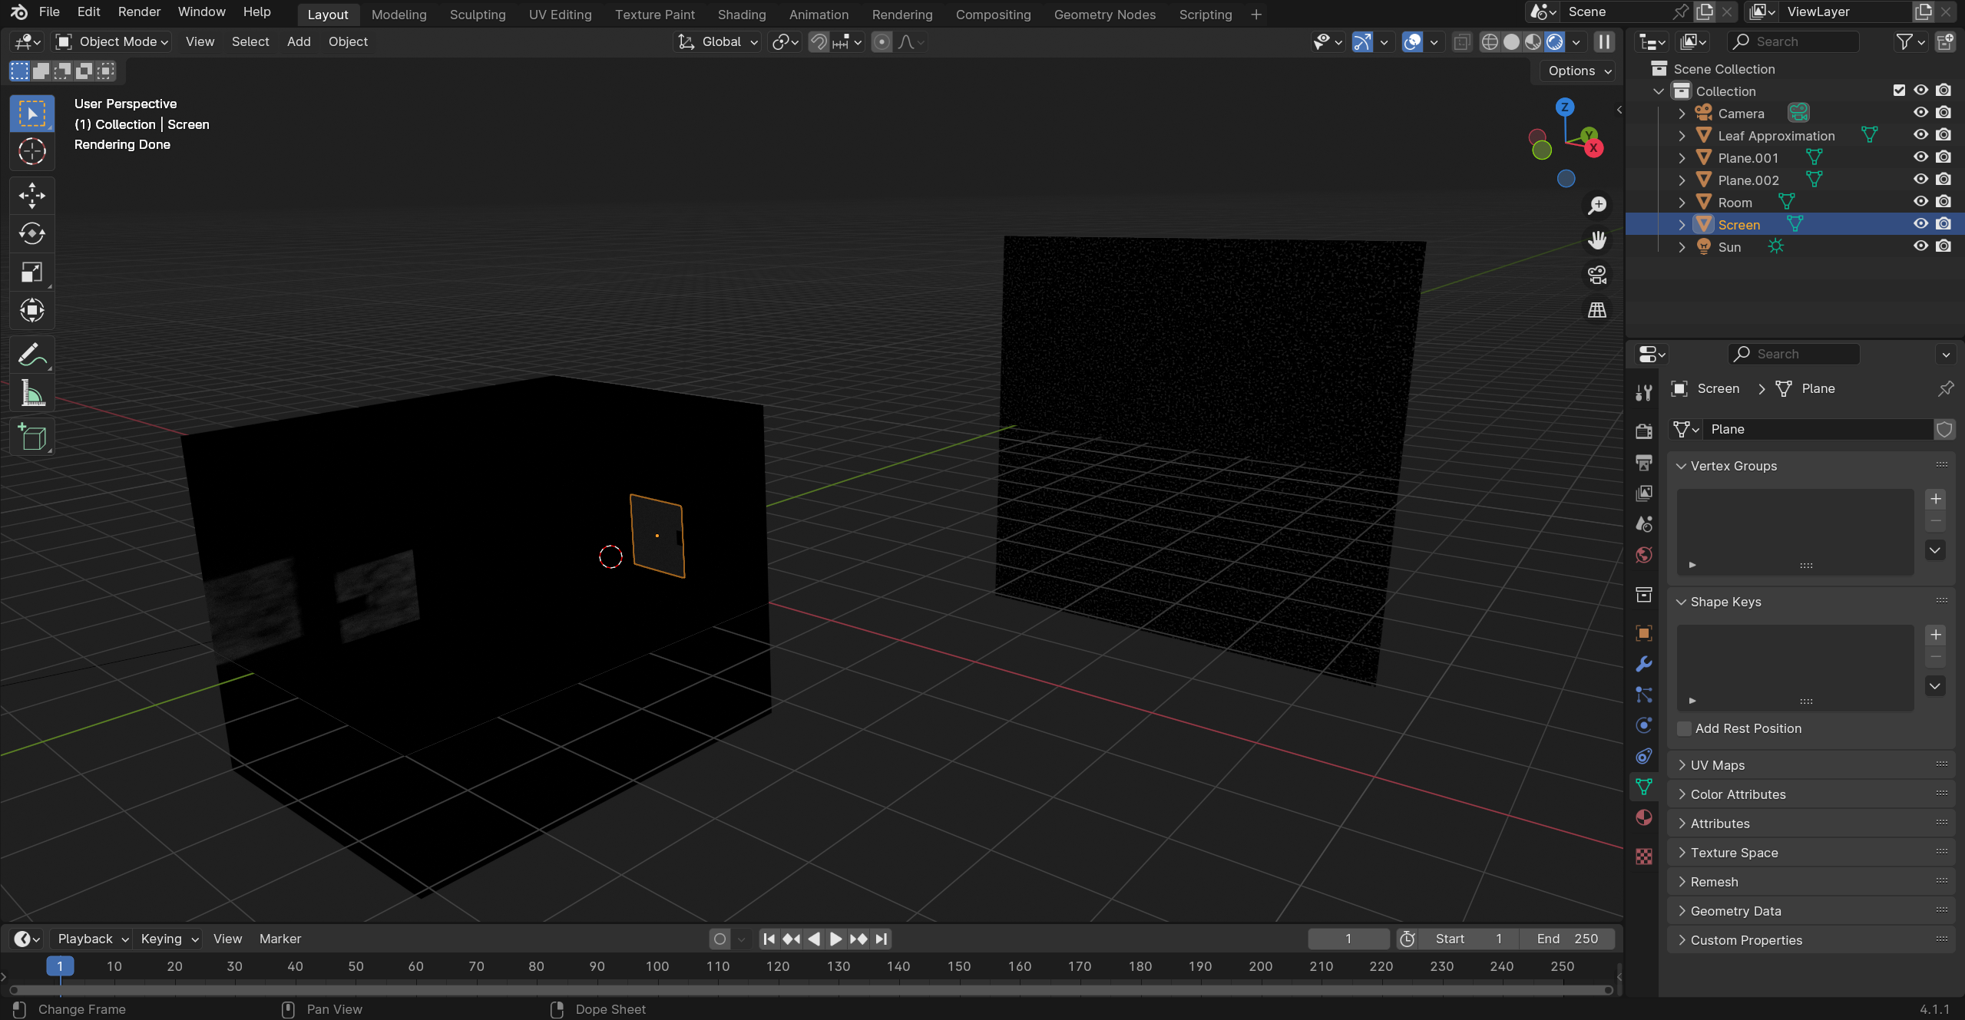Hide the Camera object in viewport
This screenshot has height=1020, width=1965.
tap(1921, 113)
